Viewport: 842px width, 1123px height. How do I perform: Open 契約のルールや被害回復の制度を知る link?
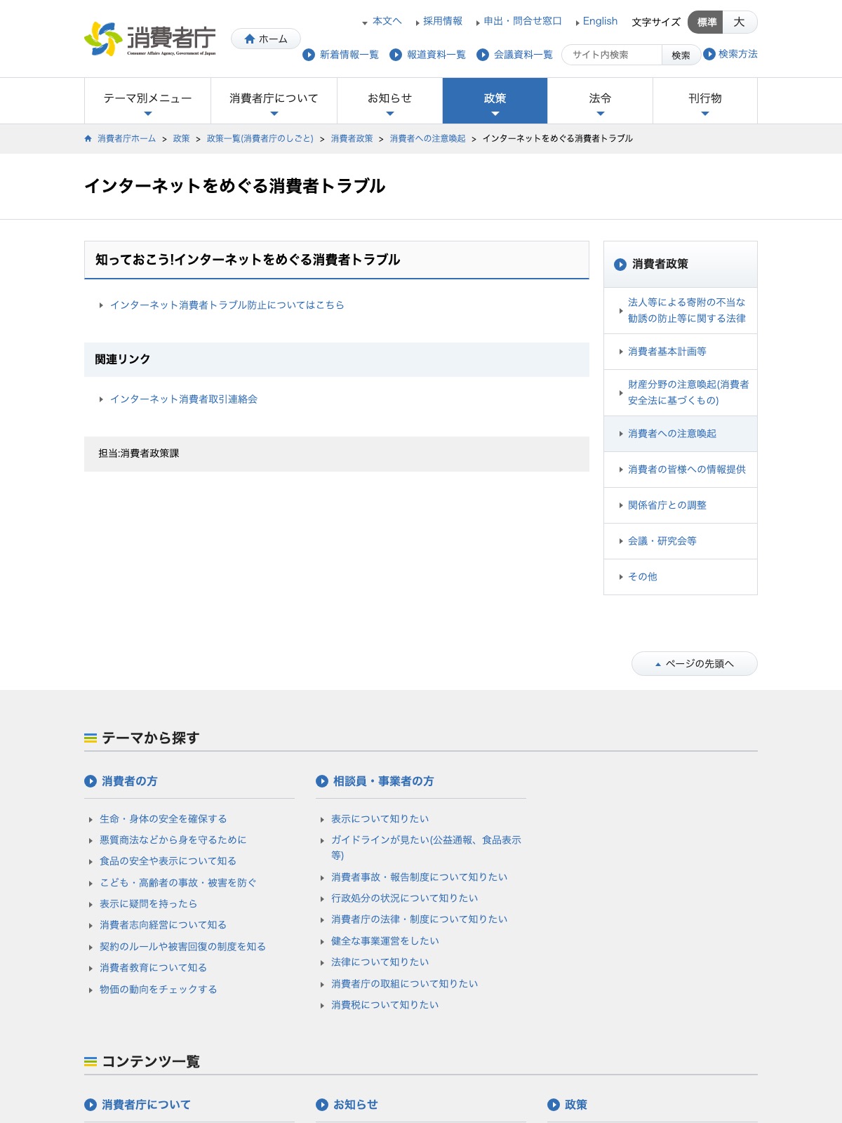click(x=183, y=947)
